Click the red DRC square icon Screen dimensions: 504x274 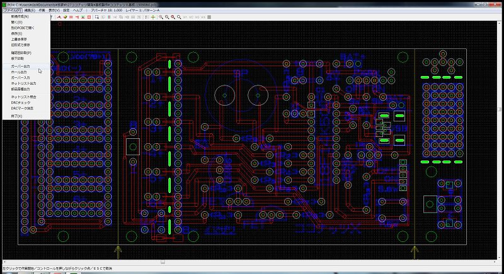point(89,17)
